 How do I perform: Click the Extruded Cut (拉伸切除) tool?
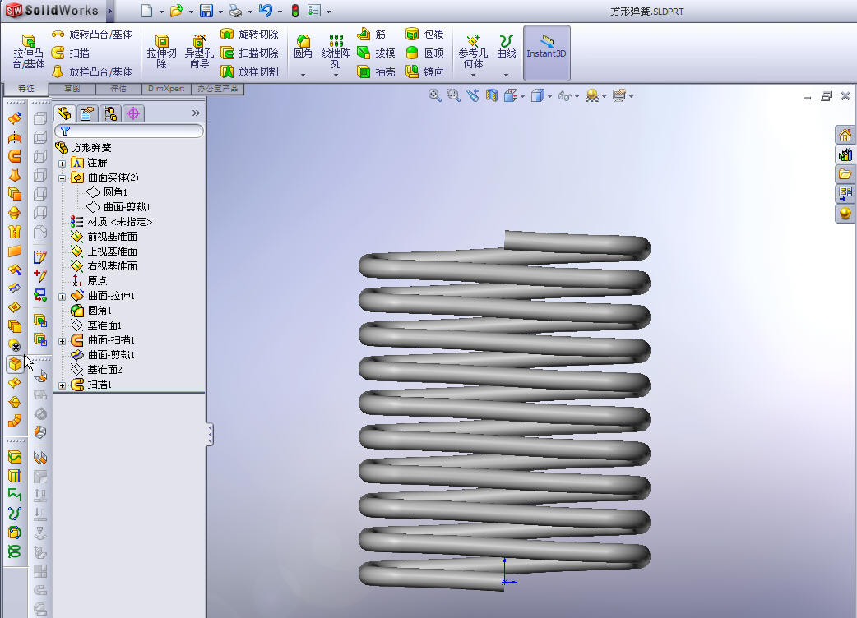pos(161,52)
